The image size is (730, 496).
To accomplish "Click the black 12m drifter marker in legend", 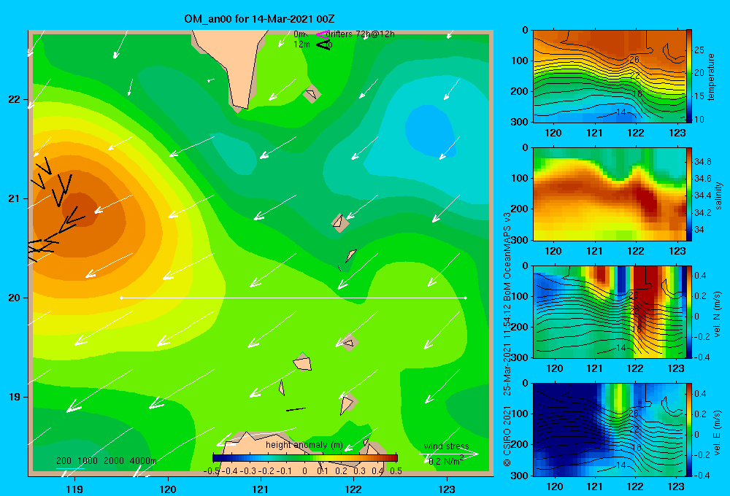I will pos(323,44).
